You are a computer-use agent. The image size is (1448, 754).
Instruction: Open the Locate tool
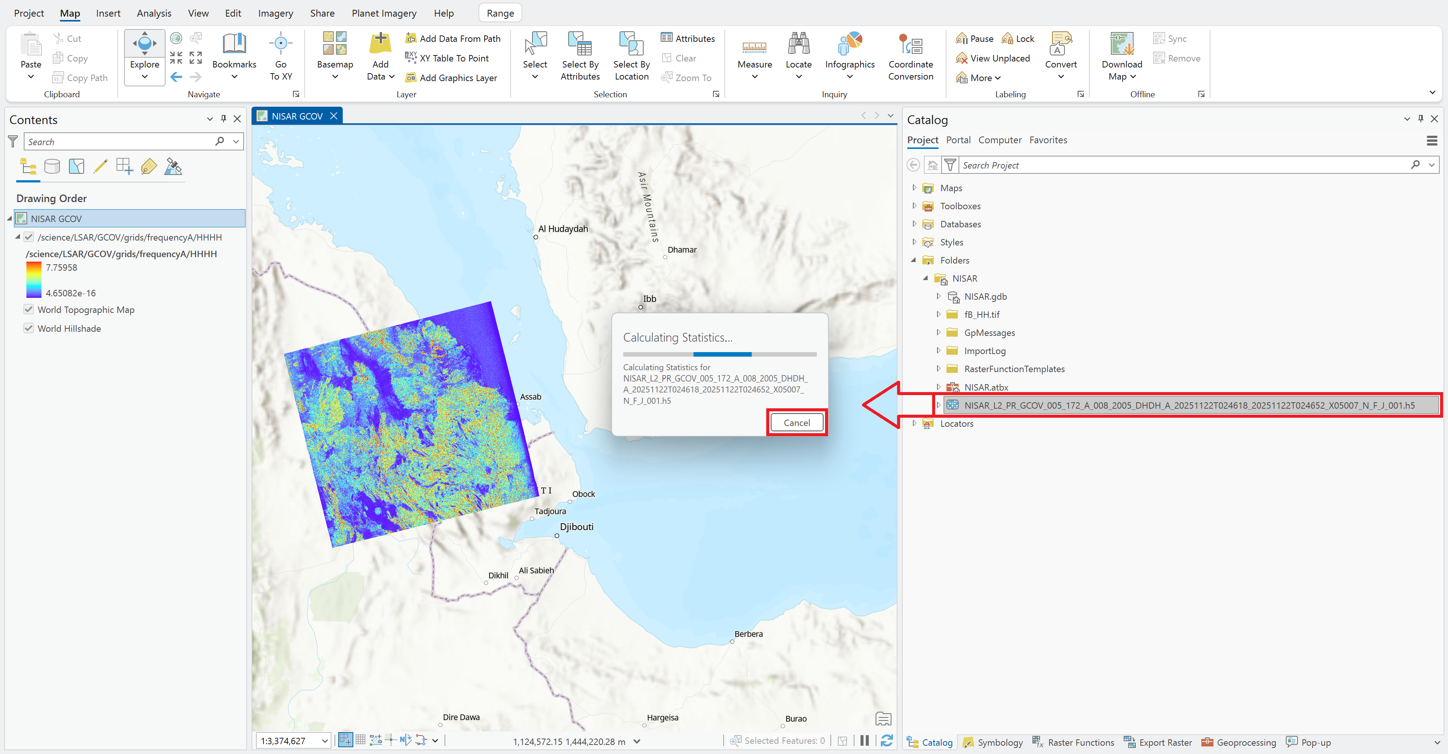click(798, 56)
